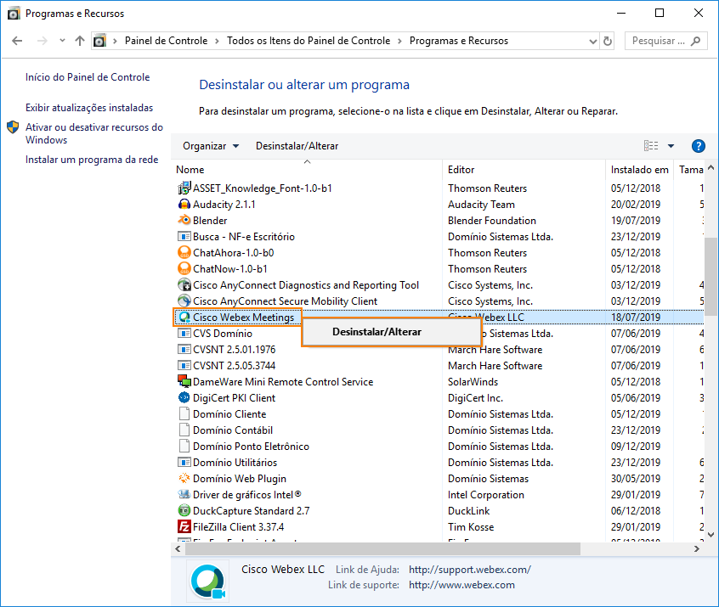Click the Domínio Web Plugin icon
719x607 pixels.
tap(184, 478)
